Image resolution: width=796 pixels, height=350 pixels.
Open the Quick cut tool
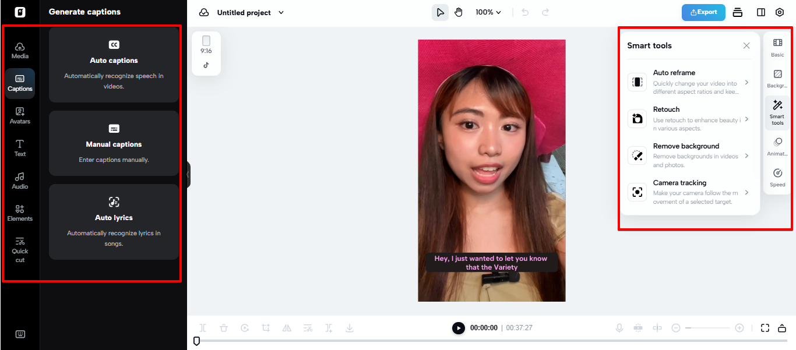coord(20,249)
